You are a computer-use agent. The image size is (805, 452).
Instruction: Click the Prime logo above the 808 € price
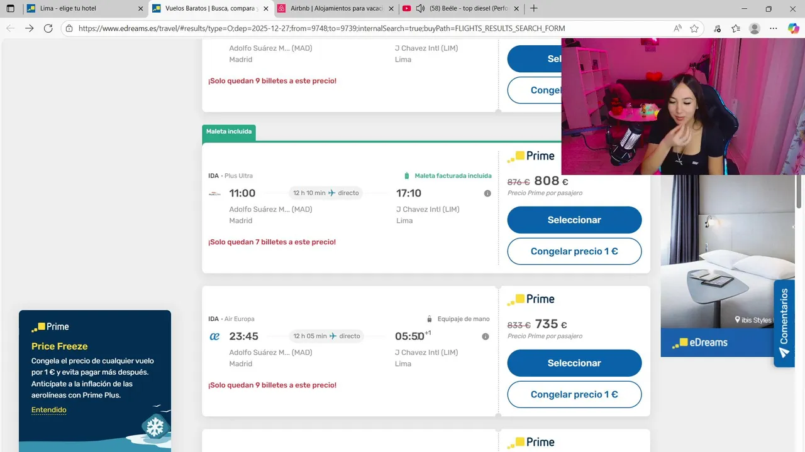click(x=531, y=156)
